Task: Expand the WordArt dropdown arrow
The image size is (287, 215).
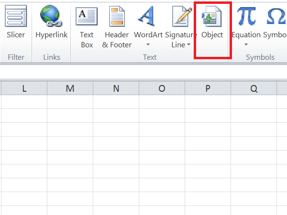Action: tap(148, 45)
